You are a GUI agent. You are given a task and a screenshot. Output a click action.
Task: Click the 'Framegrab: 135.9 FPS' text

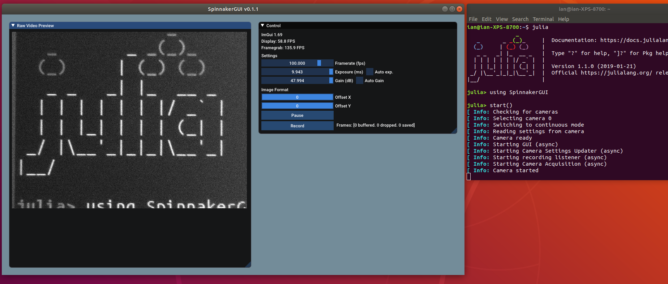[x=283, y=48]
